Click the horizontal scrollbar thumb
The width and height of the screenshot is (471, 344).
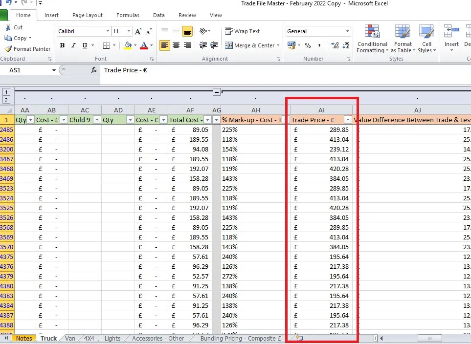pyautogui.click(x=429, y=338)
